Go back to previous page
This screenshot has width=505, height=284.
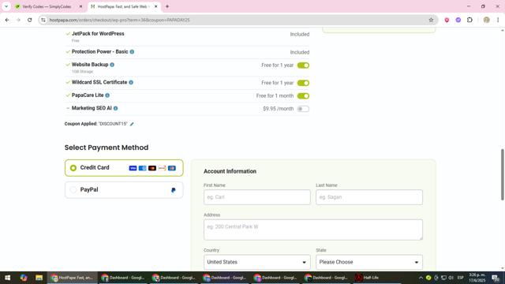[7, 20]
